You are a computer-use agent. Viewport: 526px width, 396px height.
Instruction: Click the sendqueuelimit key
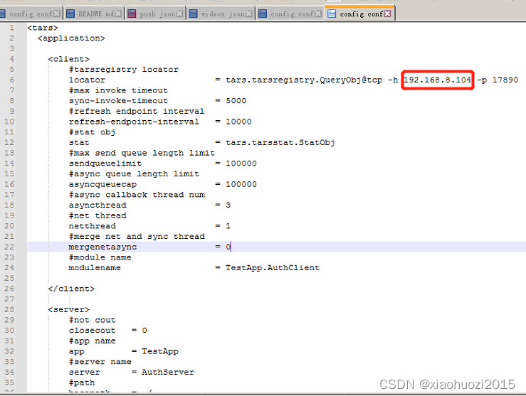pos(105,164)
